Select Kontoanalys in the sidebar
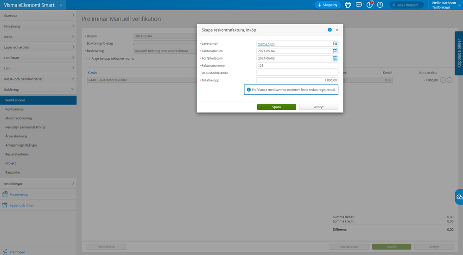This screenshot has width=463, height=255. tap(15, 109)
